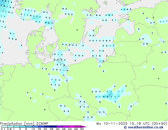Screen dimensions: 168x130
Task: Click the '20' legend scale label
Action: (x=45, y=129)
